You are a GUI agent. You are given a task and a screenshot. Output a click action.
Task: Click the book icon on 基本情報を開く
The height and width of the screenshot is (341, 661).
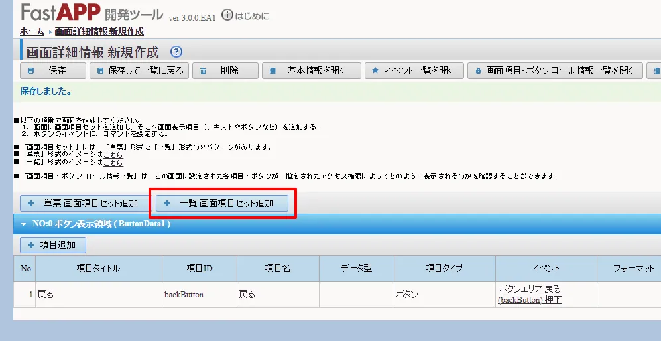pyautogui.click(x=272, y=71)
